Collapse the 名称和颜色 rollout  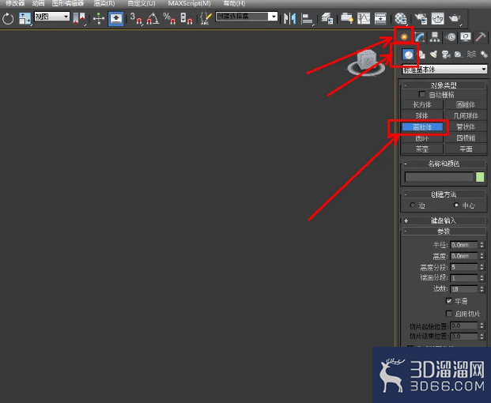[x=444, y=164]
